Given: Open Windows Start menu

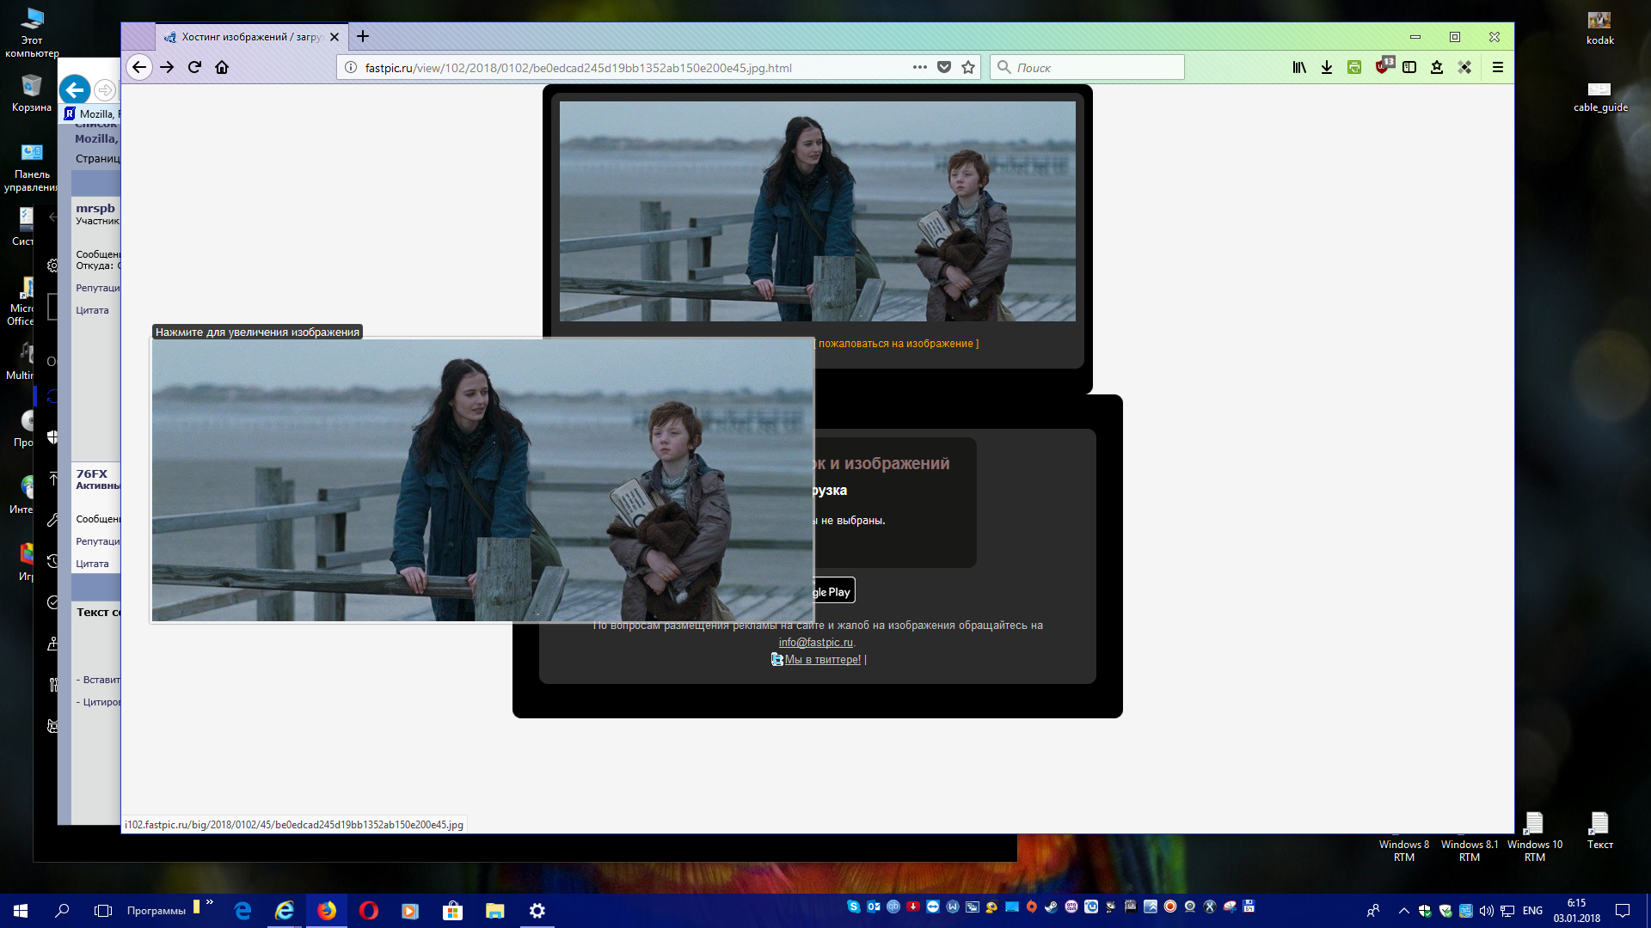Looking at the screenshot, I should (21, 911).
